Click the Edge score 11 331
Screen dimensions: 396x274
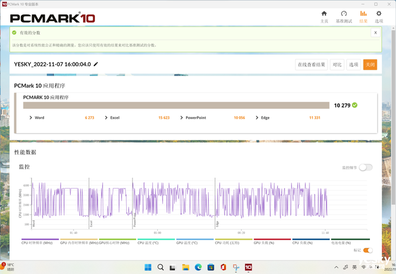pyautogui.click(x=315, y=118)
